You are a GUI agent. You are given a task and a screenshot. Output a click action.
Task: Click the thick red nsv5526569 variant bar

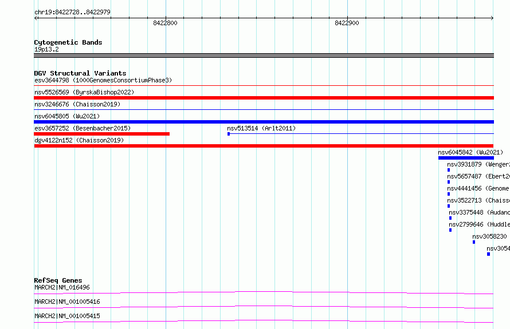tap(264, 98)
